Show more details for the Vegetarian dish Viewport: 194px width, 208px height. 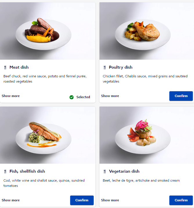(110, 200)
